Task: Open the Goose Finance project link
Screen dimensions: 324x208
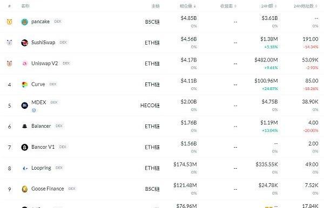Action: coord(48,189)
